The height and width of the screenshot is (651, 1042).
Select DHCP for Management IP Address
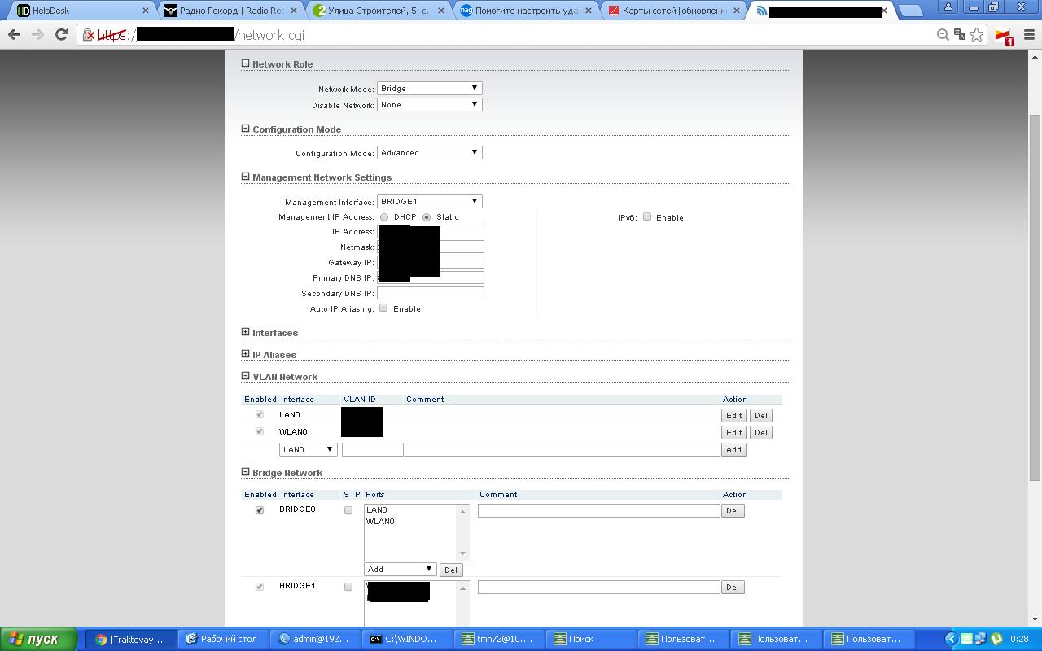coord(384,217)
